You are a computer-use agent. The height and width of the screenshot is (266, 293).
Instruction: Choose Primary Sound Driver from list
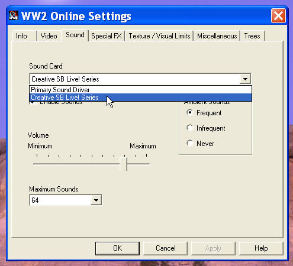tap(140, 90)
